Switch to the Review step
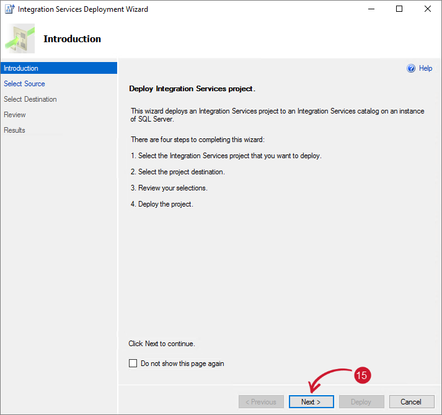This screenshot has width=442, height=415. click(x=15, y=115)
